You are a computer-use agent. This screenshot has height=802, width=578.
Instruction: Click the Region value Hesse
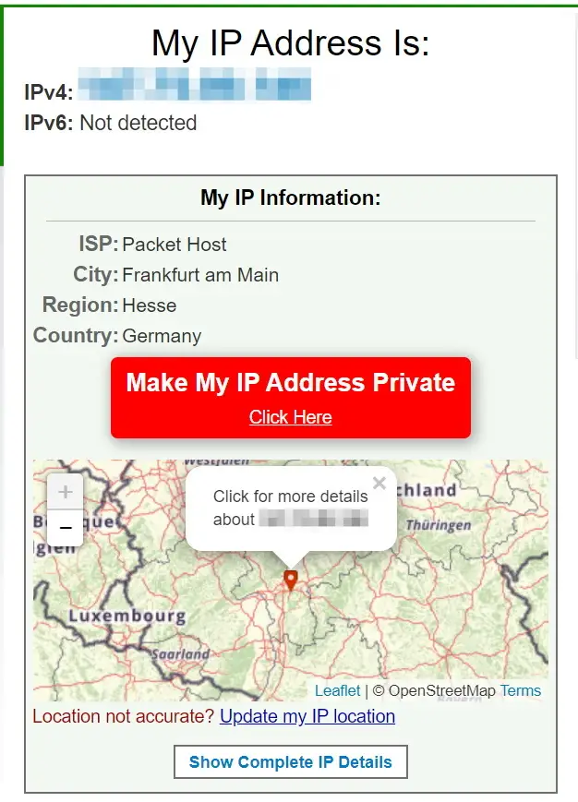point(150,305)
